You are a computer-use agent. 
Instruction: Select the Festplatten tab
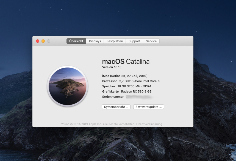click(115, 41)
